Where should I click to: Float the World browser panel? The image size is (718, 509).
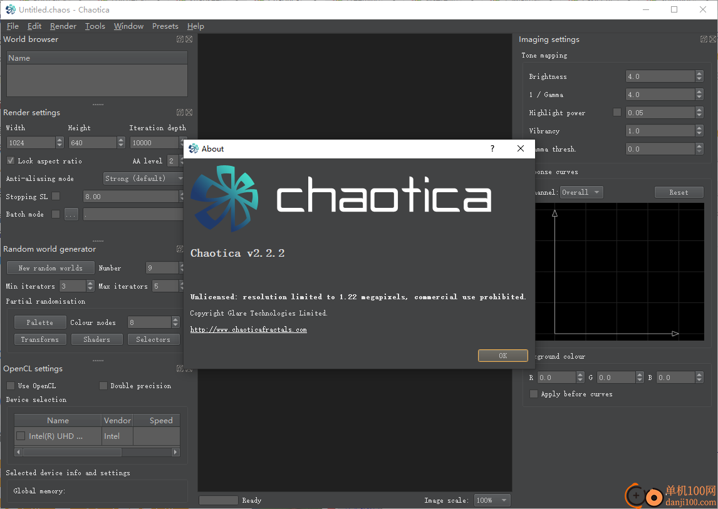pos(180,39)
